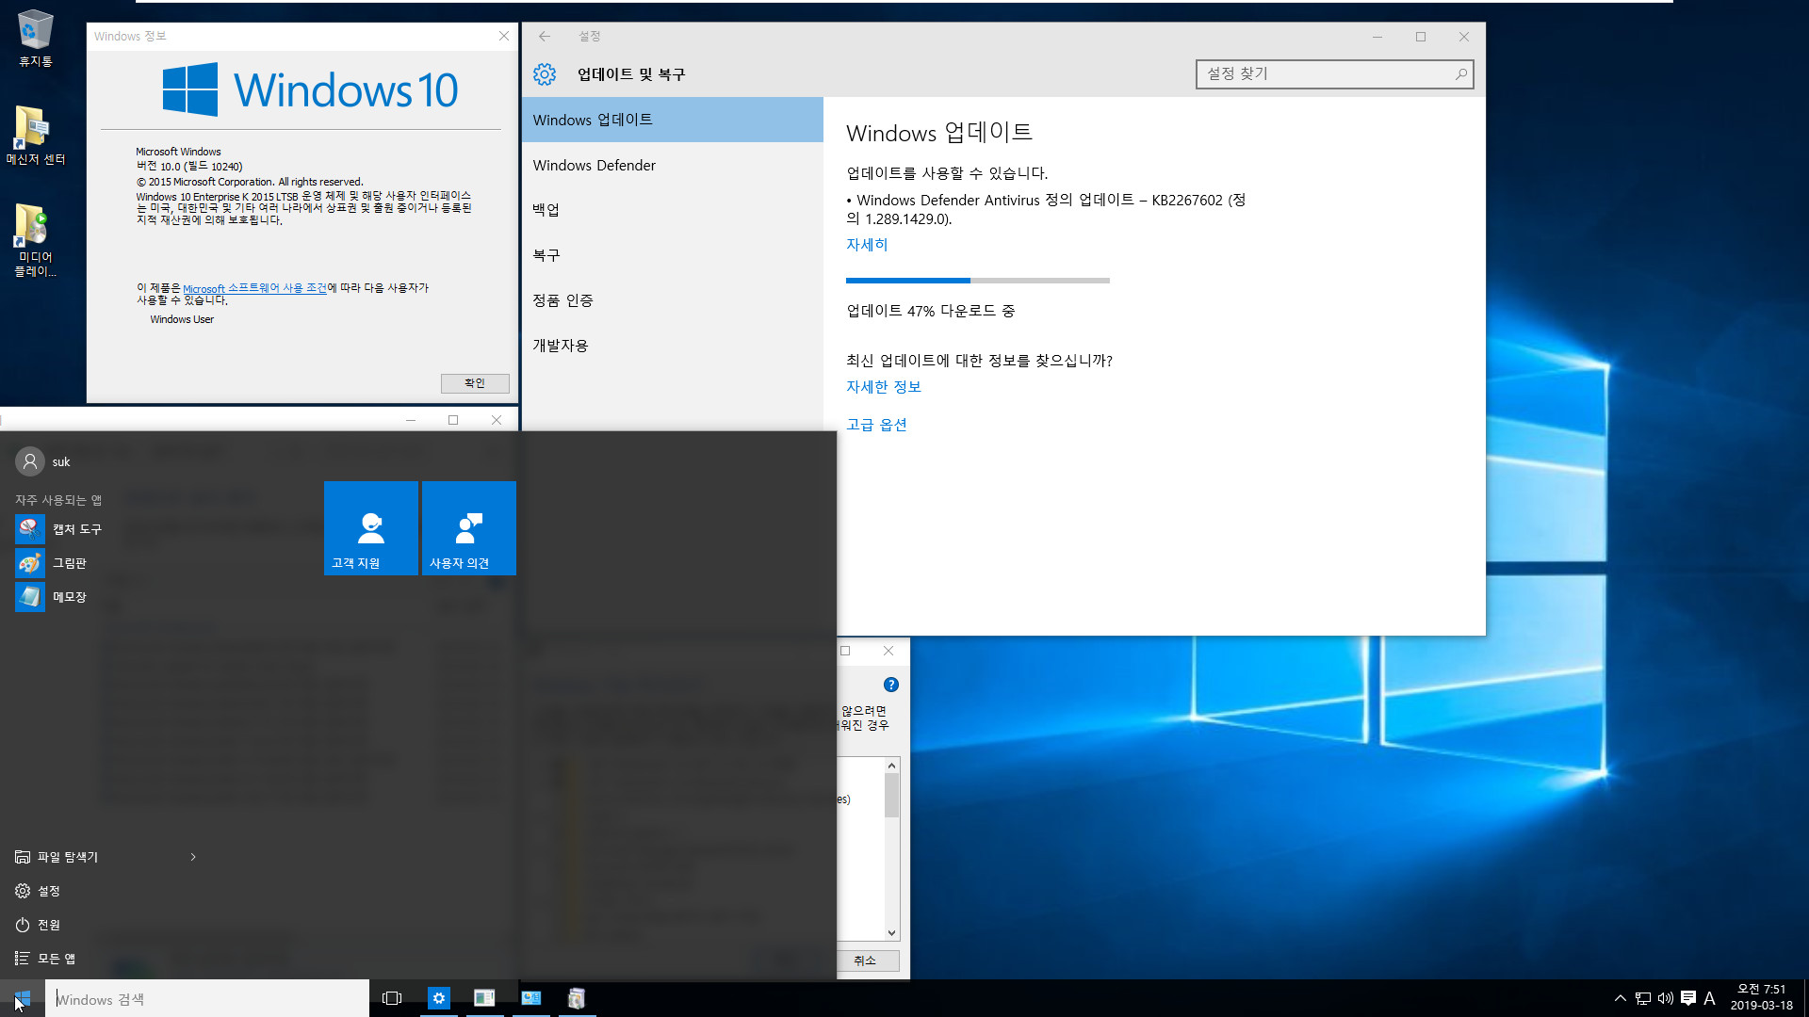Focus the Windows 검색 taskbar box

click(207, 999)
